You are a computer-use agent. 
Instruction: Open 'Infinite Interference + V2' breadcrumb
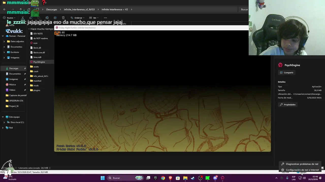pyautogui.click(x=115, y=9)
